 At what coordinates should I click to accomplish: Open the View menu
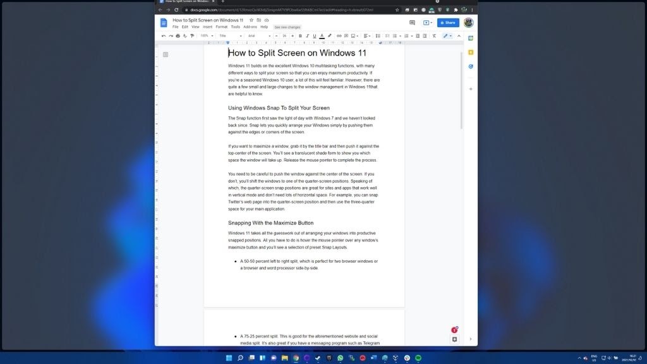point(195,27)
